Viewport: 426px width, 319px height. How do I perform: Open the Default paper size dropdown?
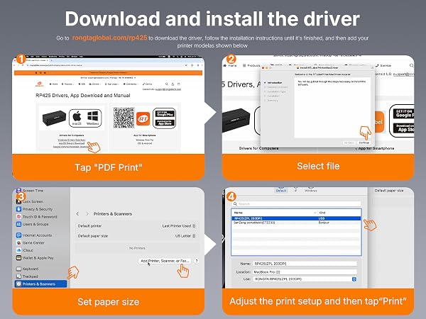click(185, 236)
